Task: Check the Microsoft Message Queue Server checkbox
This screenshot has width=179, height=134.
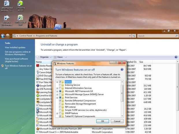Action: pyautogui.click(x=60, y=94)
